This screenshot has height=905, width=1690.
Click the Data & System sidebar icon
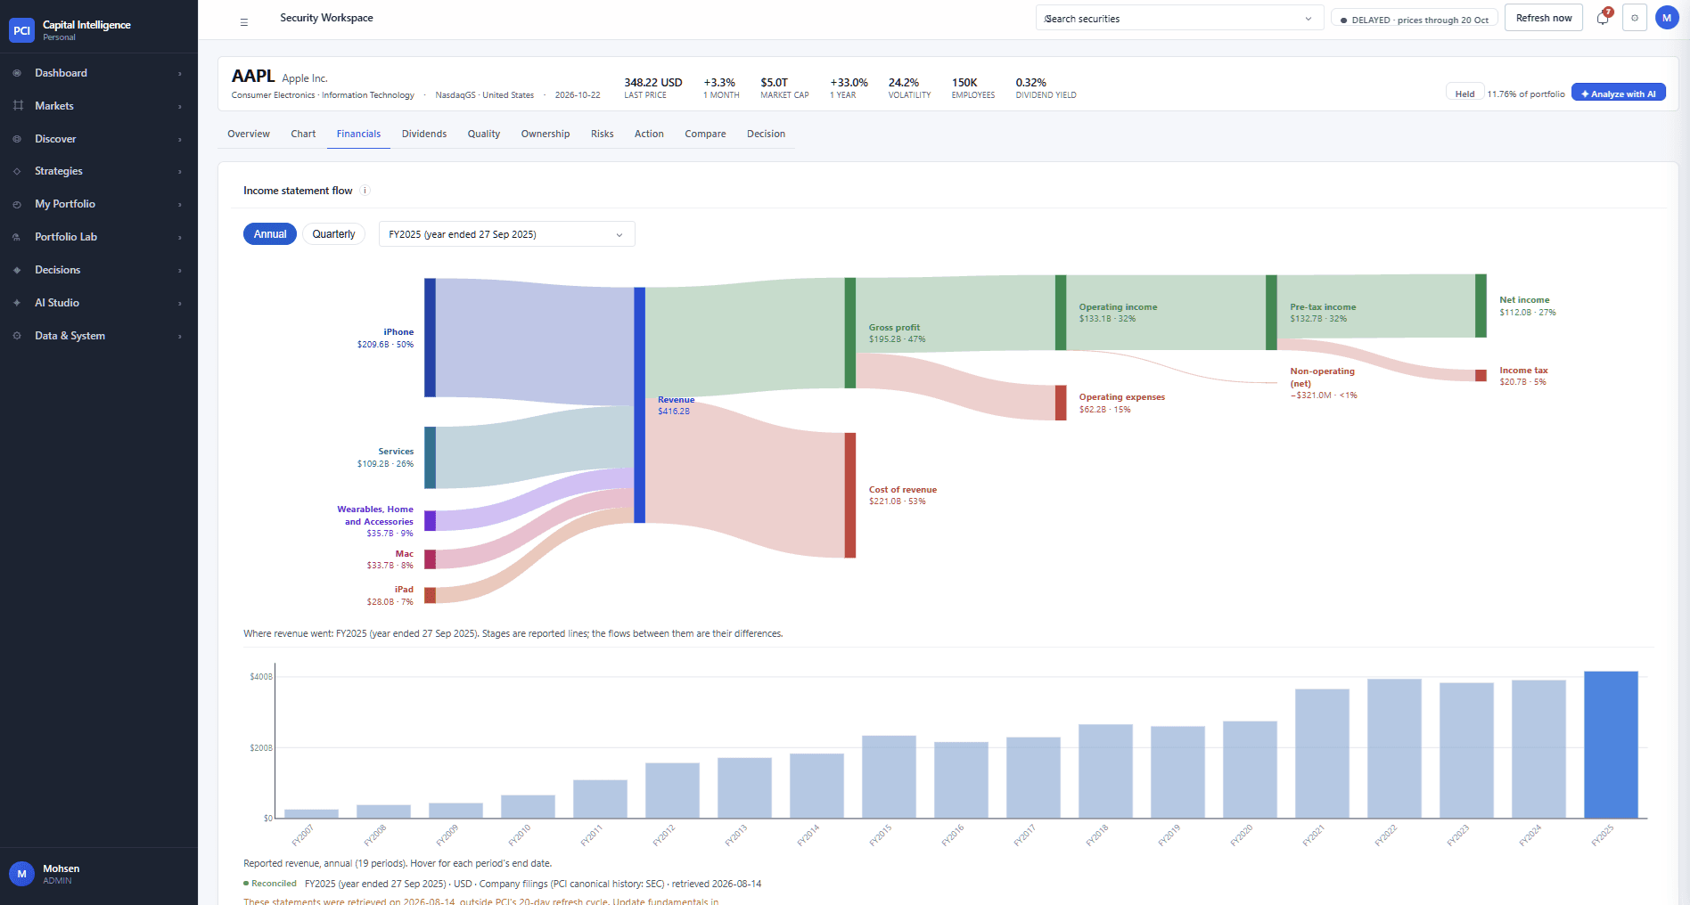tap(17, 336)
